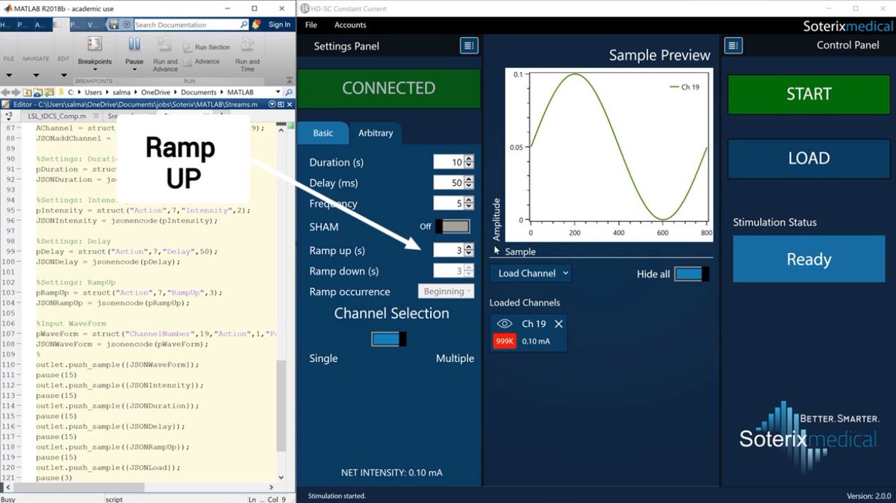Click Run and Advance in MATLAB
This screenshot has width=896, height=503.
point(165,55)
